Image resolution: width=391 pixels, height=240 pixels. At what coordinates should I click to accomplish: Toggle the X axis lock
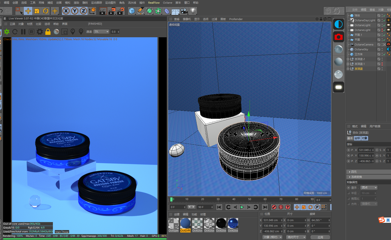click(66, 11)
